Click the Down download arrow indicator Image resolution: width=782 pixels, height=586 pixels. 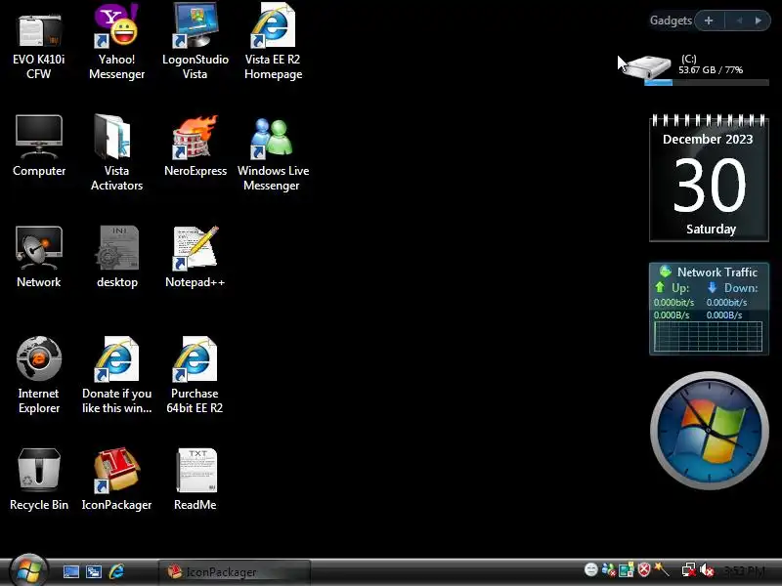pos(713,287)
